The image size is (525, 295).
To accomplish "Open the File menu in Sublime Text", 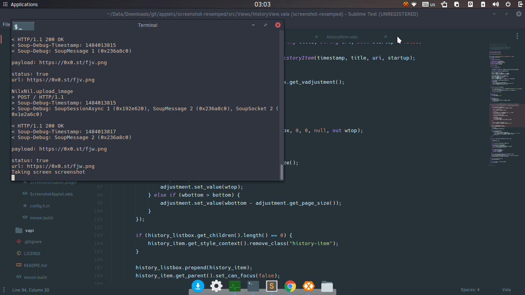I will coord(7,24).
